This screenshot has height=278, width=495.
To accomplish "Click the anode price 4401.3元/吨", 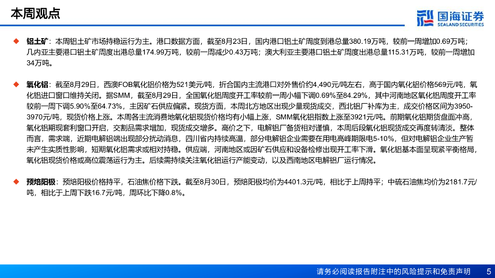I will tap(304, 182).
